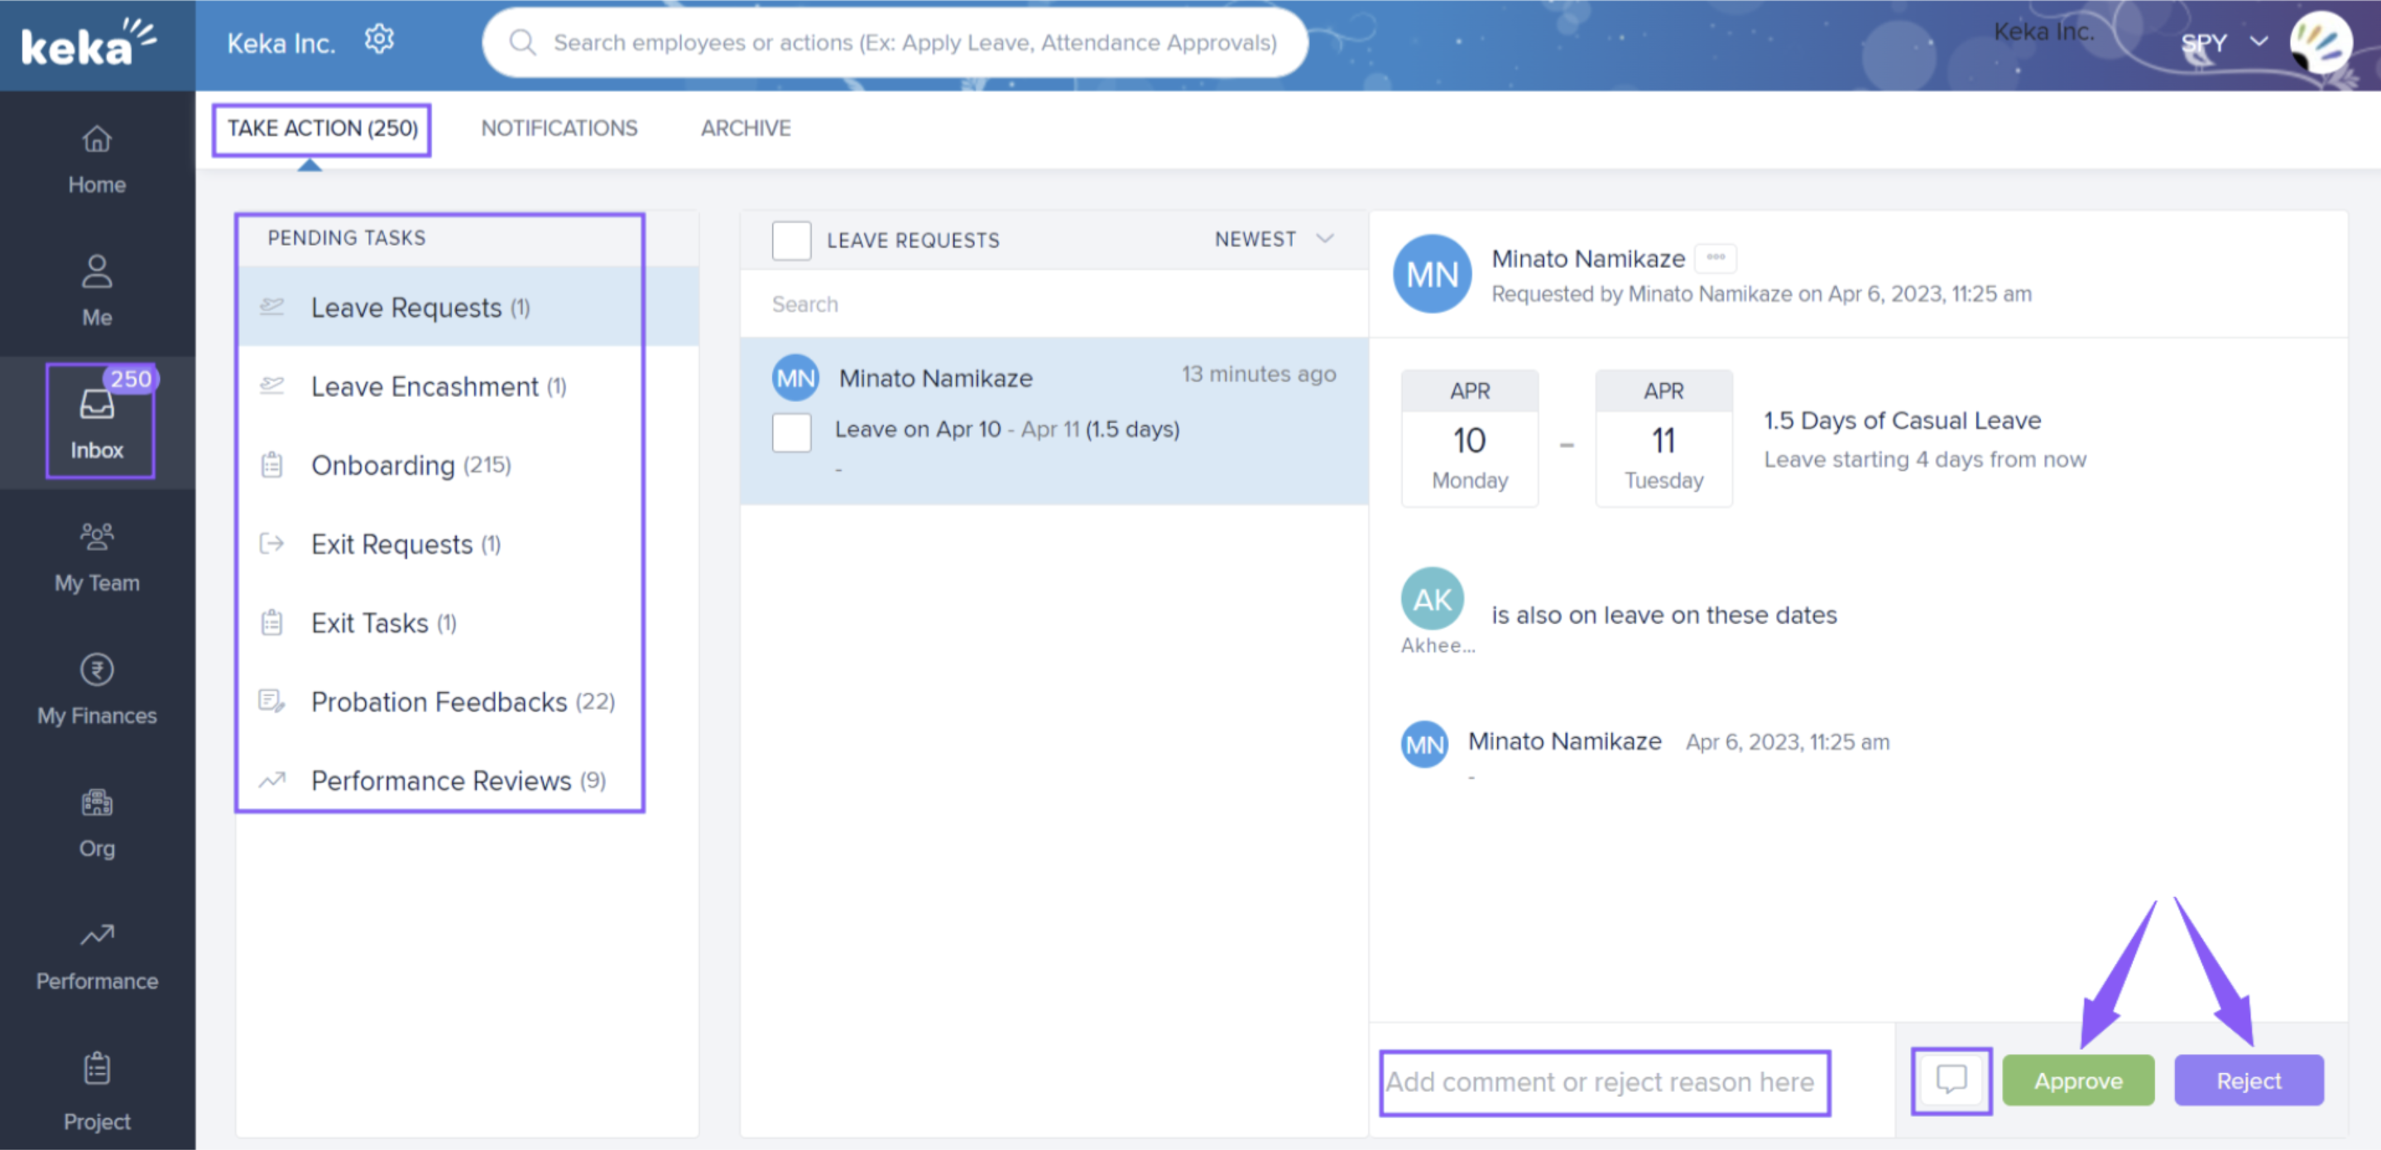
Task: Tick the checkbox for Minato's leave request
Action: 791,431
